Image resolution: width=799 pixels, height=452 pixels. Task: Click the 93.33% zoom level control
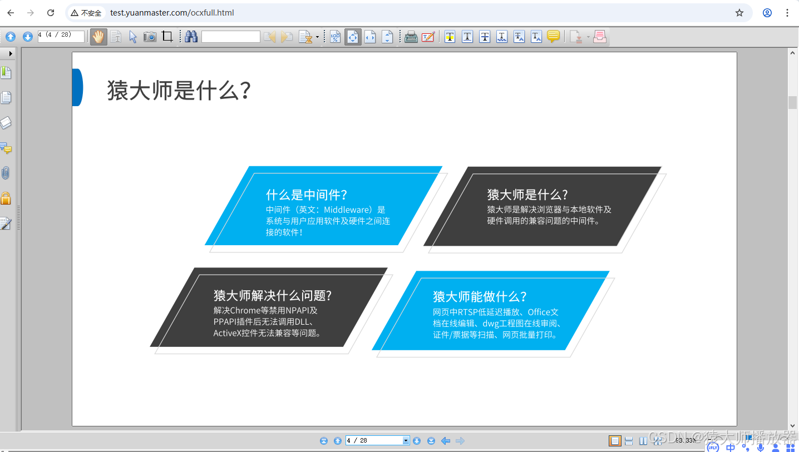pyautogui.click(x=685, y=440)
